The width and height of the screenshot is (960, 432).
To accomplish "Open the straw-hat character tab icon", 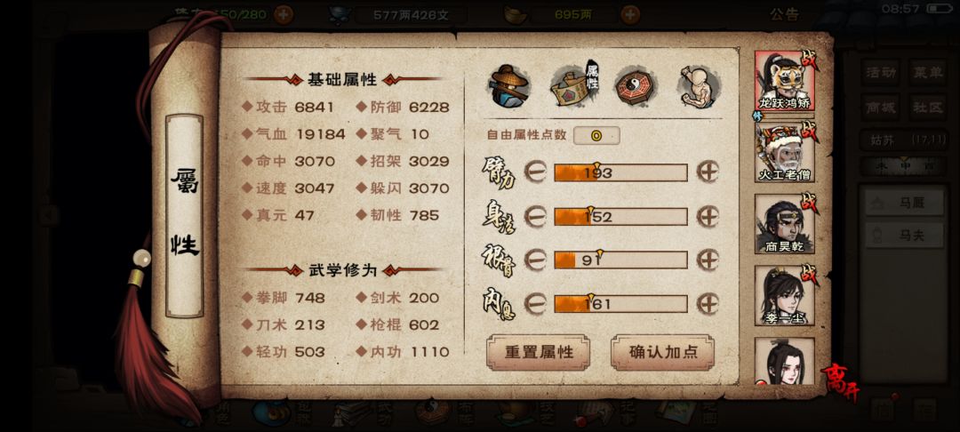I will [508, 86].
